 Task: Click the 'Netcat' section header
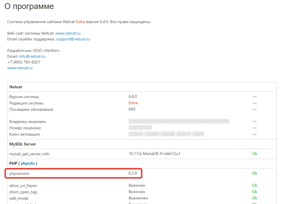(x=16, y=87)
